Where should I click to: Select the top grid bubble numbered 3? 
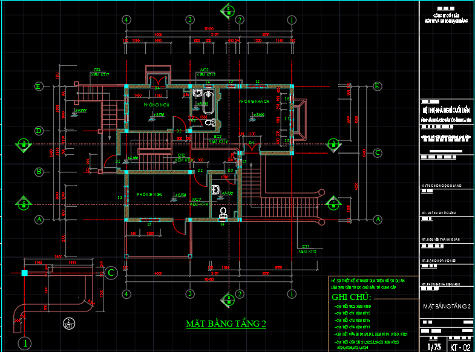click(x=189, y=20)
